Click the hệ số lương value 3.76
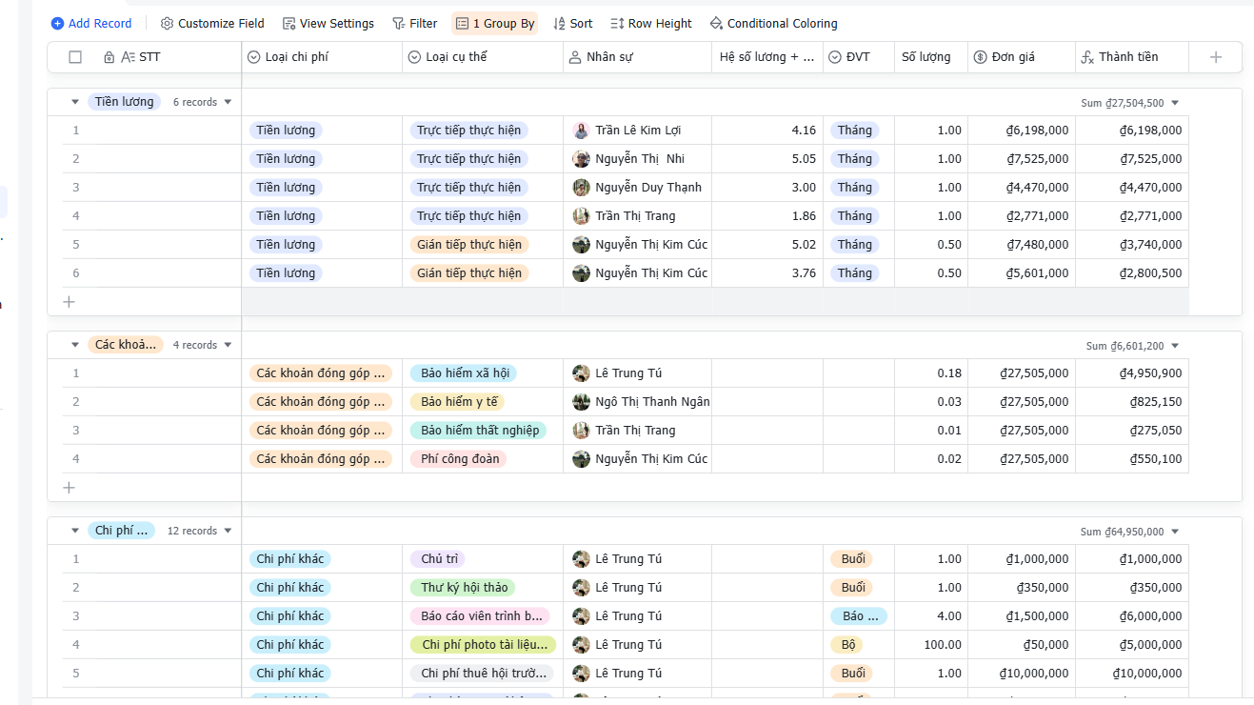 (x=804, y=273)
